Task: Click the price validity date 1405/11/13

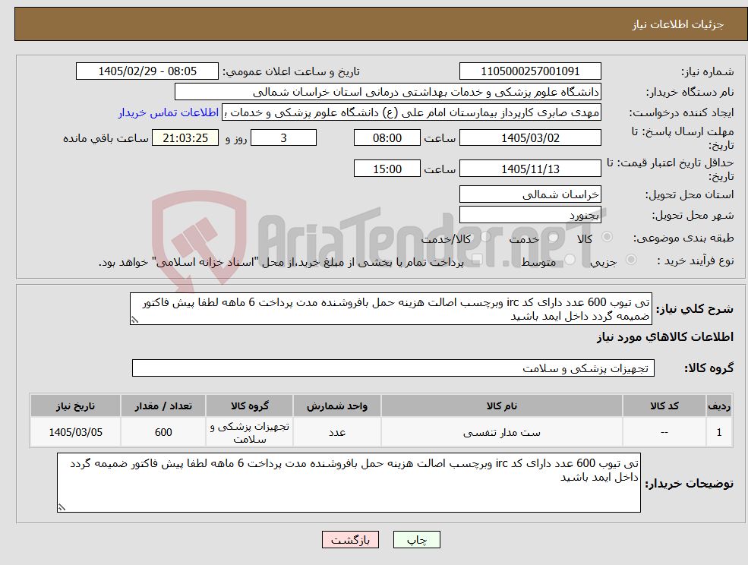Action: [530, 169]
